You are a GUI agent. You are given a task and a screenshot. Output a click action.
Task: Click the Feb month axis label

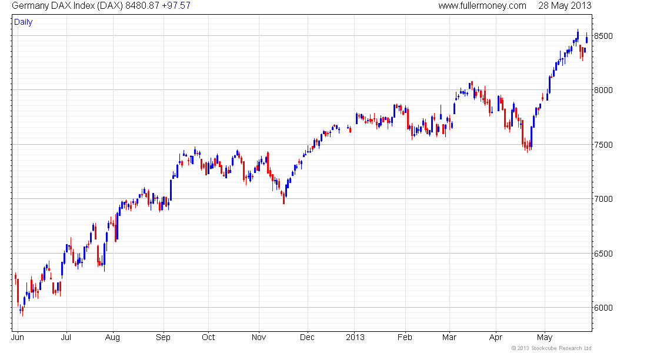click(405, 337)
